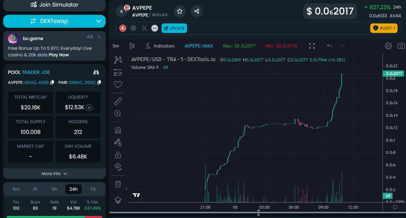The height and width of the screenshot is (218, 406).
Task: Click the 24H VOLUME $6.48K card
Action: click(x=78, y=151)
